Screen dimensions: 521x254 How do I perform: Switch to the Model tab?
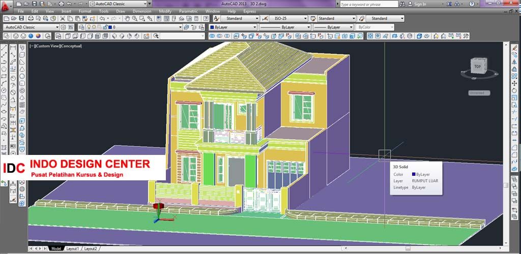tap(56, 248)
